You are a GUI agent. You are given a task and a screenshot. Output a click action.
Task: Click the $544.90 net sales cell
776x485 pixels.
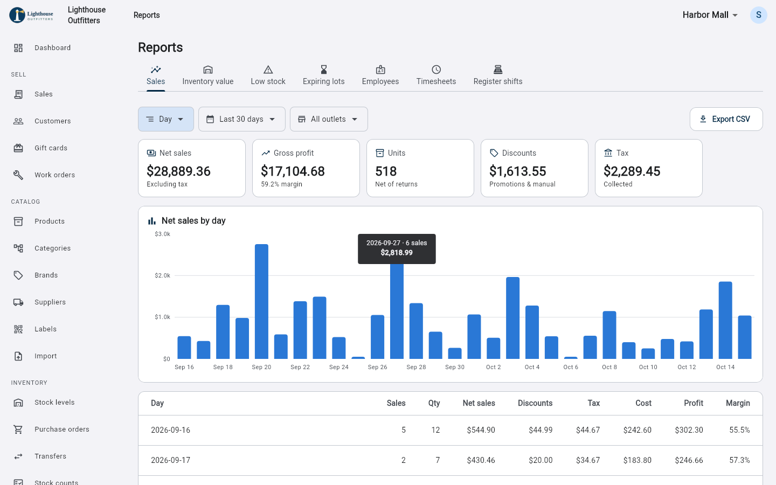481,430
